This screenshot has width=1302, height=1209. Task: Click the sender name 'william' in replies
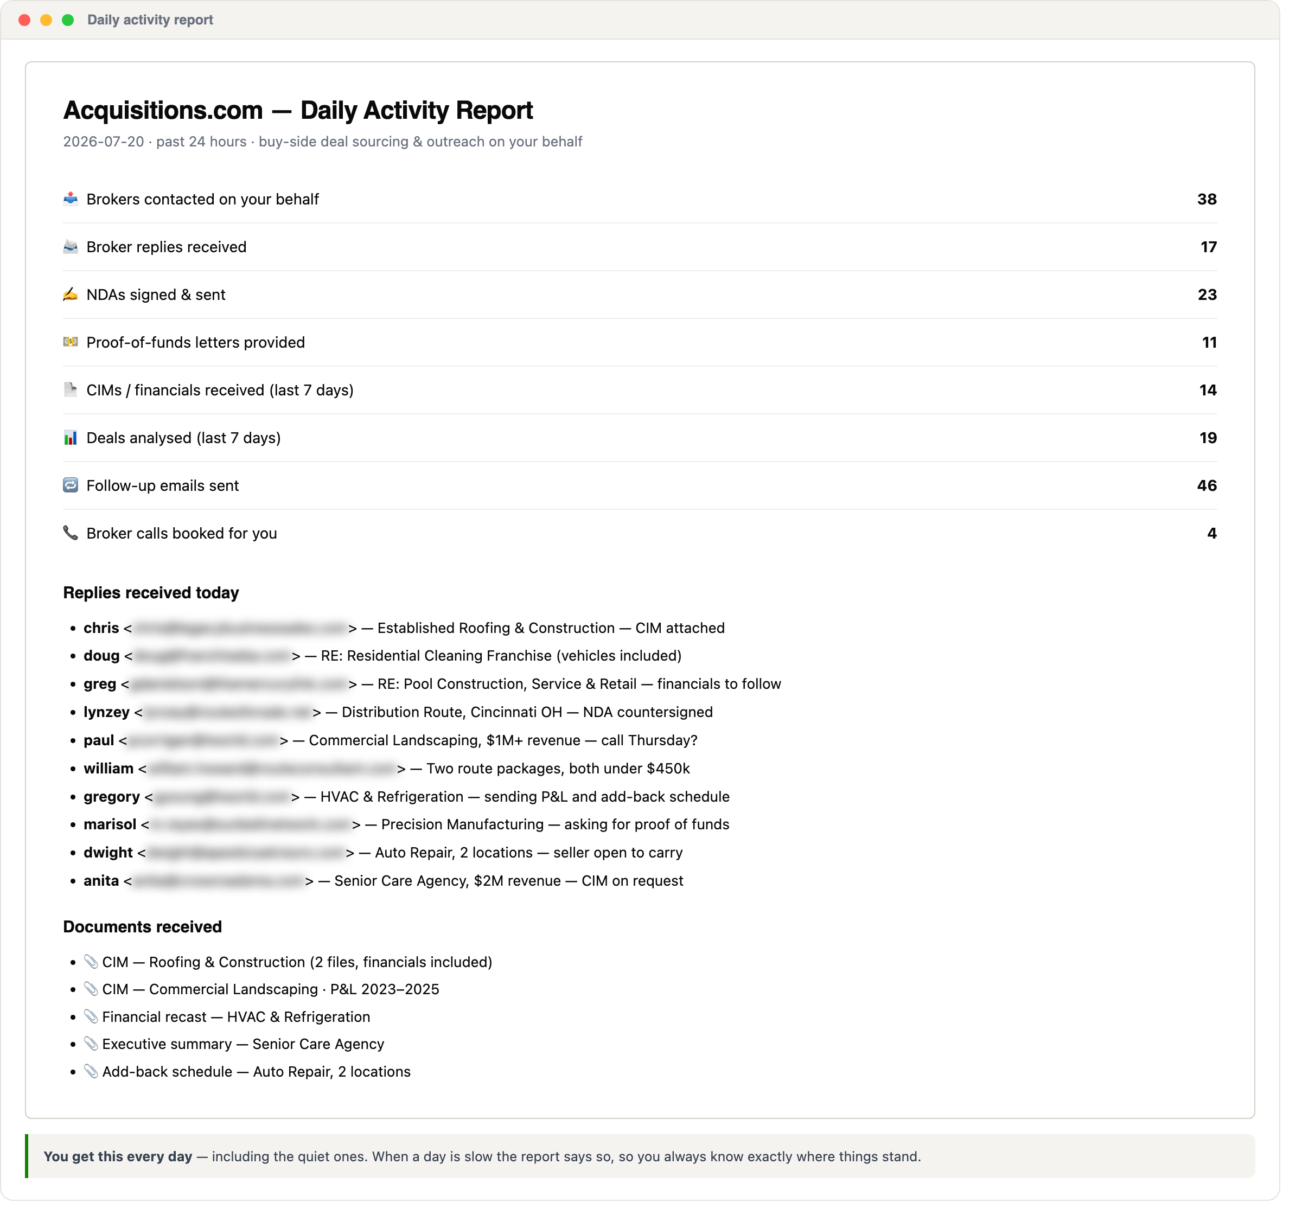tap(108, 769)
